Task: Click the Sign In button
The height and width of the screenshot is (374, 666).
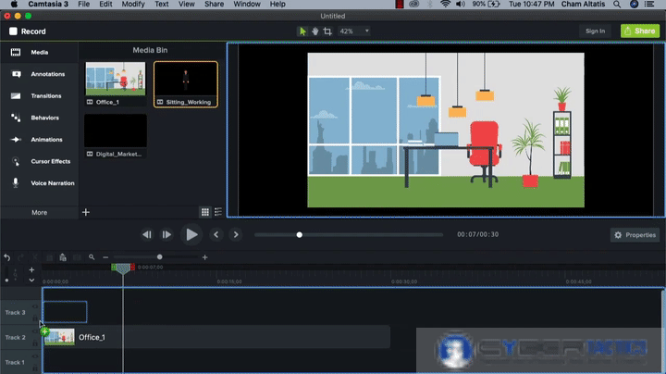Action: click(x=595, y=31)
